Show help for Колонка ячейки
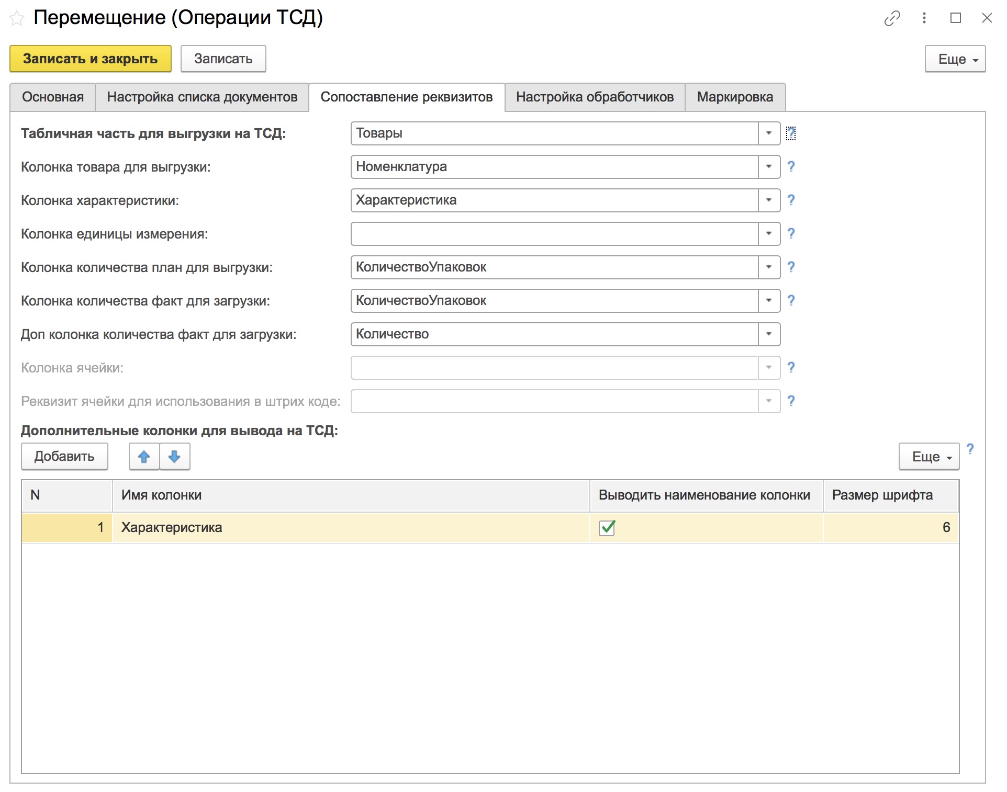The height and width of the screenshot is (792, 1007). click(791, 368)
